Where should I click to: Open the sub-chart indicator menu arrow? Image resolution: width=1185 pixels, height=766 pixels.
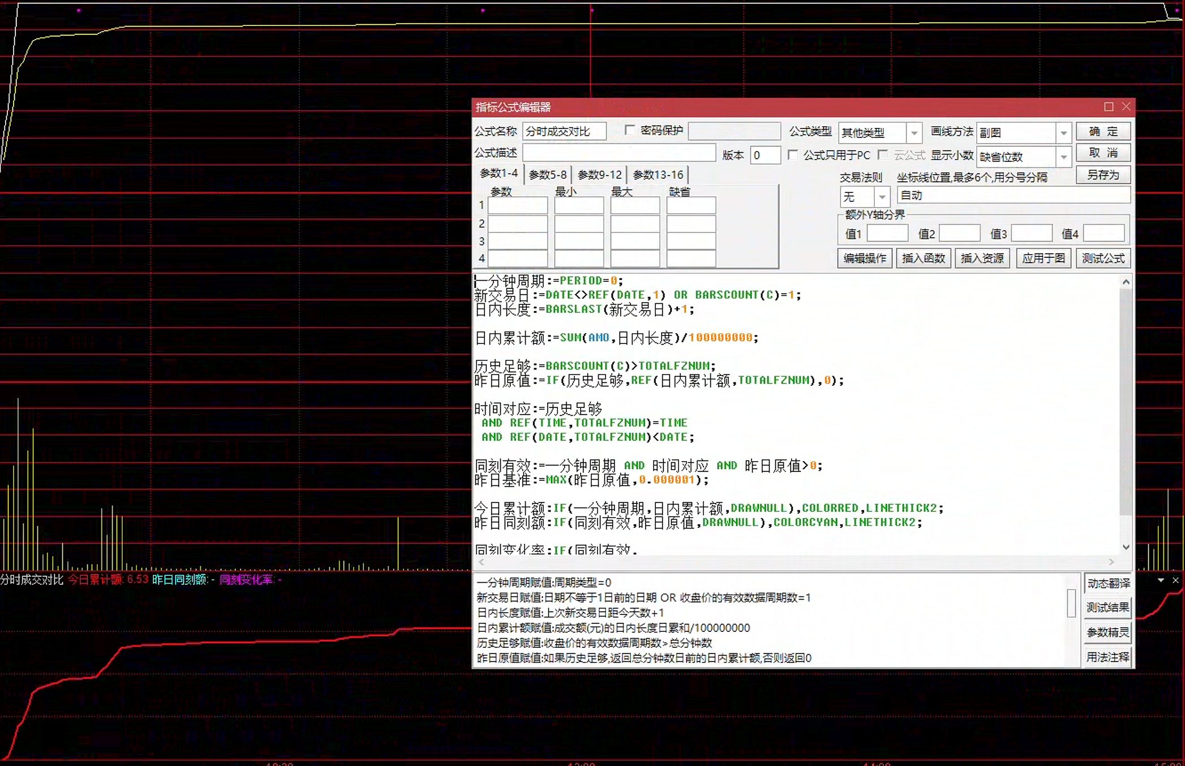point(1161,580)
